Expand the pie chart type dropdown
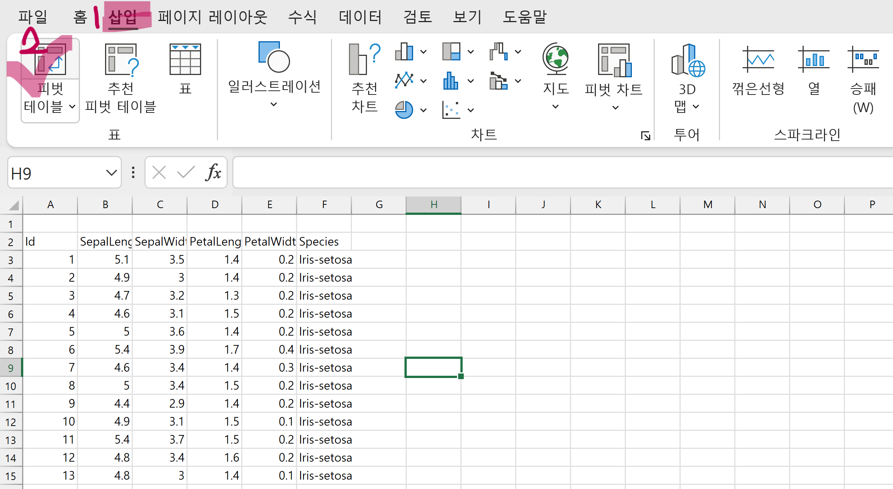Image resolution: width=893 pixels, height=489 pixels. pyautogui.click(x=423, y=110)
